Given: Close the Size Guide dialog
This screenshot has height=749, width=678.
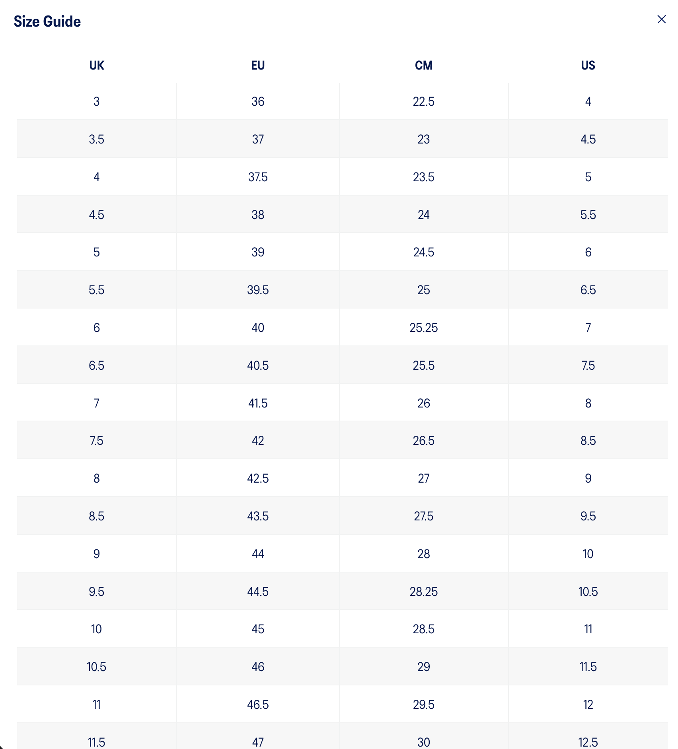Looking at the screenshot, I should click(661, 19).
